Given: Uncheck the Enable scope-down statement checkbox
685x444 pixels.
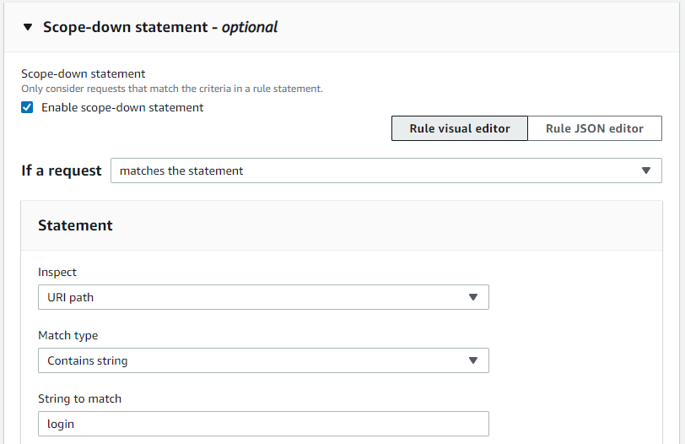Looking at the screenshot, I should 28,108.
